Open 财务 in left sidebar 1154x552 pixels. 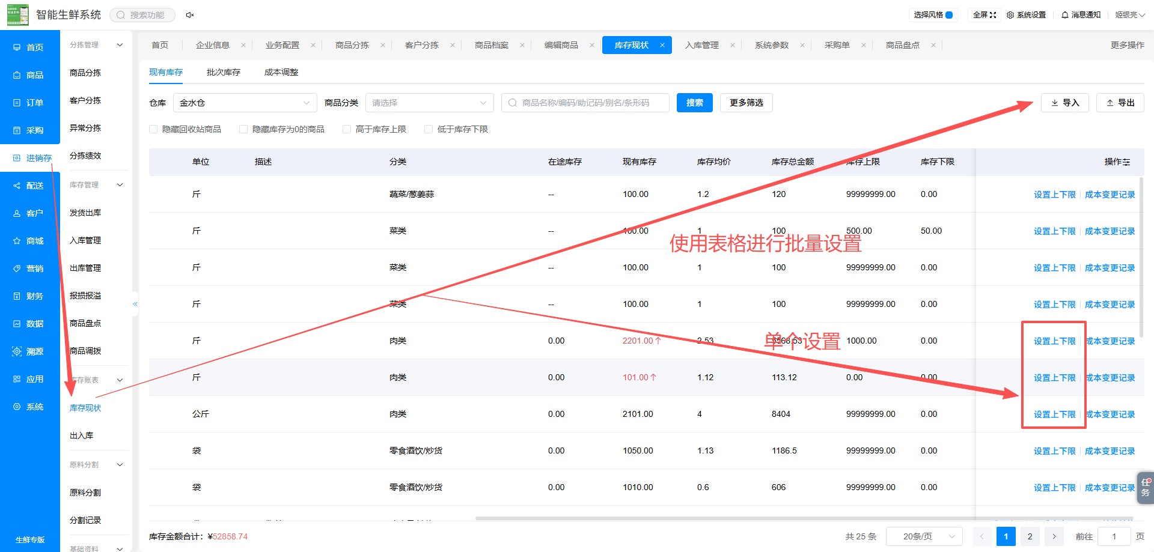coord(30,296)
